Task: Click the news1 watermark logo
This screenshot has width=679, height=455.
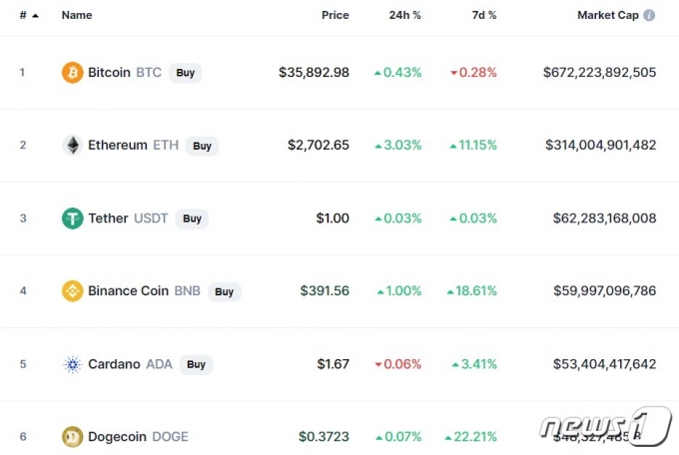Action: 605,426
